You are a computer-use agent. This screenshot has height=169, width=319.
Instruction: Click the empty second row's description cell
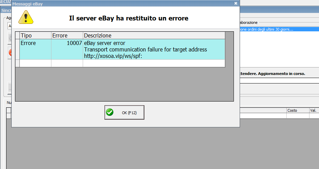[x=154, y=63]
